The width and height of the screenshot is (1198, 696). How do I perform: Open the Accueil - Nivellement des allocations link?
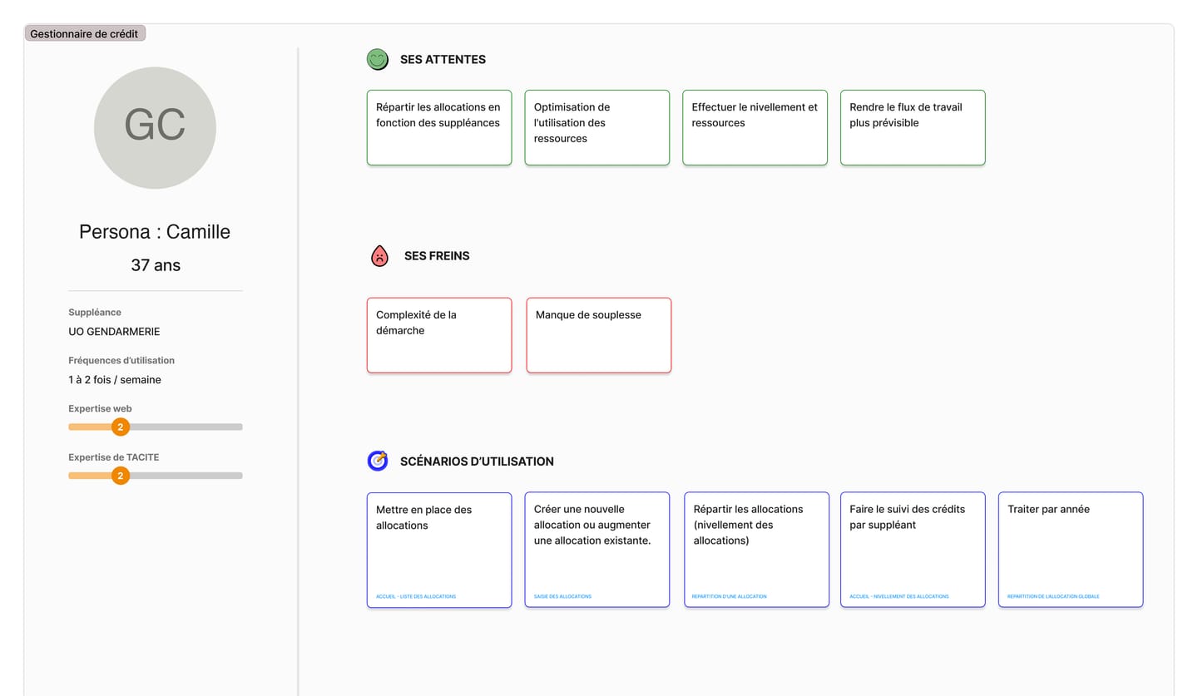899,596
